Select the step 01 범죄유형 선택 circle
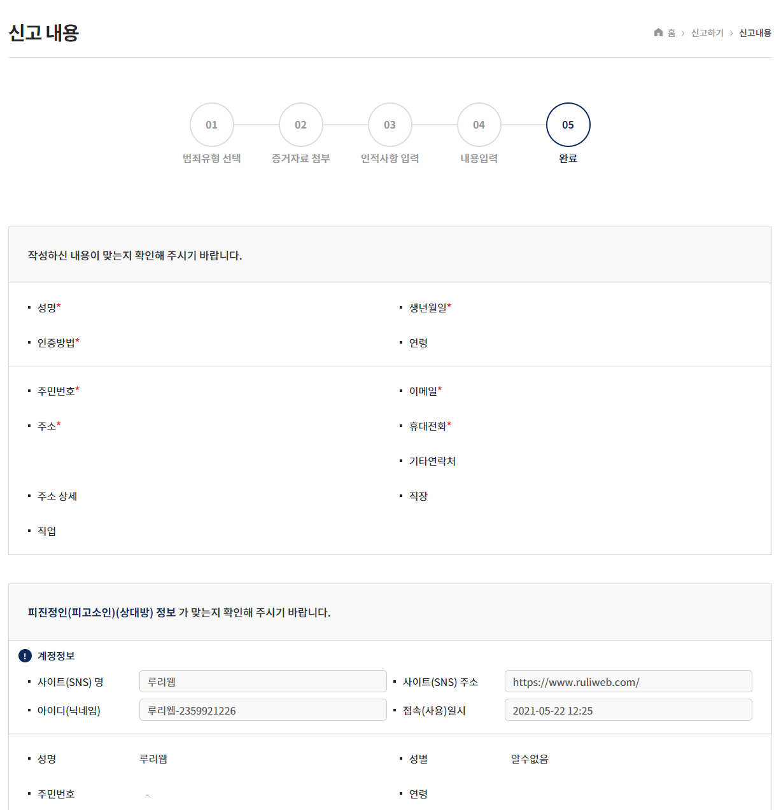 (x=212, y=125)
